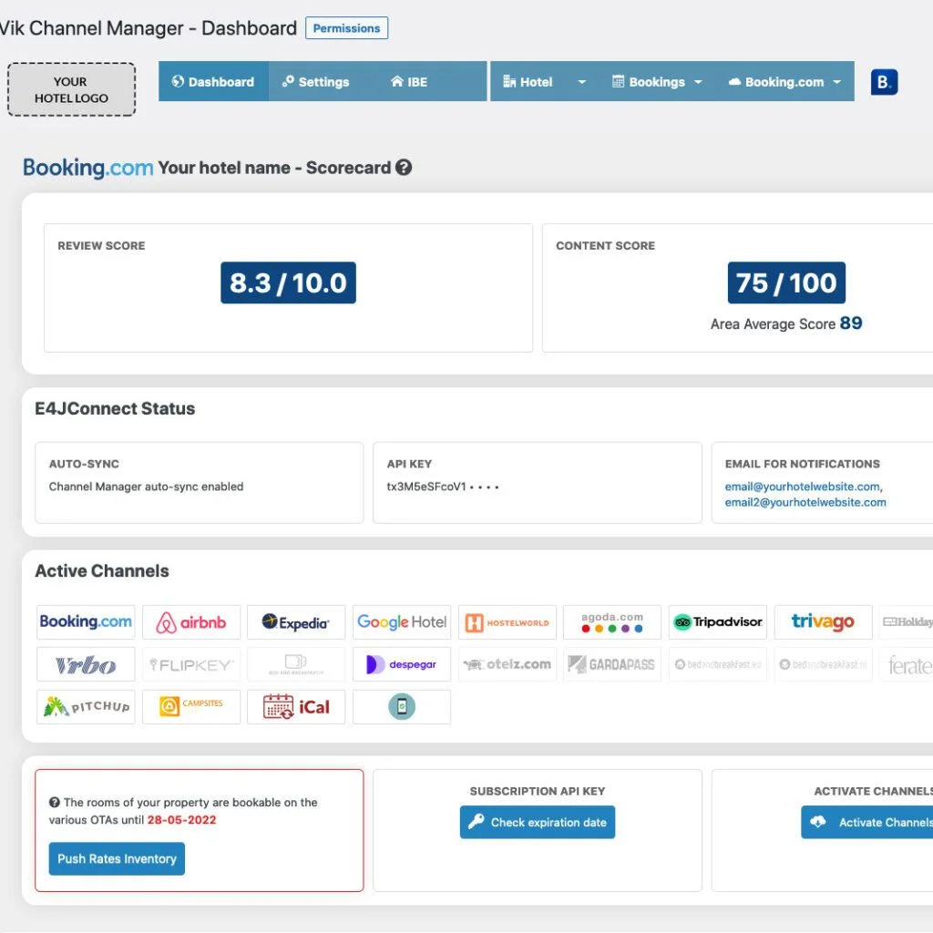This screenshot has width=933, height=933.
Task: Click the help icon beside bookable rooms notice
Action: pos(54,802)
